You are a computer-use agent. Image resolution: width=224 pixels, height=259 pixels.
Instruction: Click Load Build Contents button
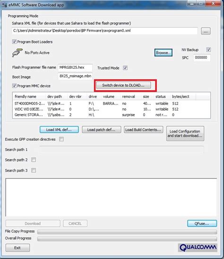coord(143,129)
